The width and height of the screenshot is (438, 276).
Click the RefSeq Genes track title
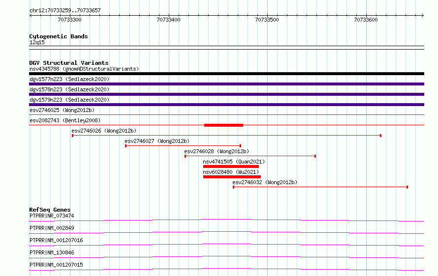(x=50, y=210)
